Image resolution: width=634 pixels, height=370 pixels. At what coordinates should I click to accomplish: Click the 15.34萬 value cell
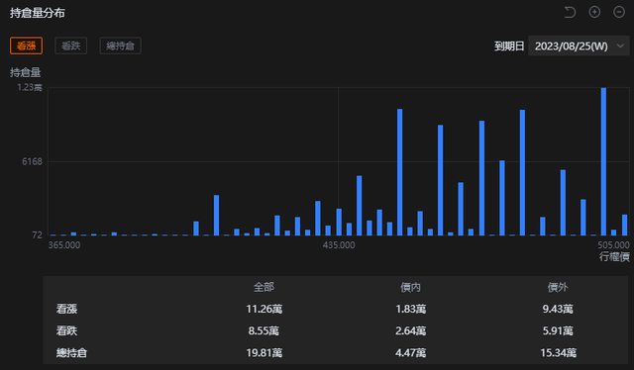coord(558,352)
